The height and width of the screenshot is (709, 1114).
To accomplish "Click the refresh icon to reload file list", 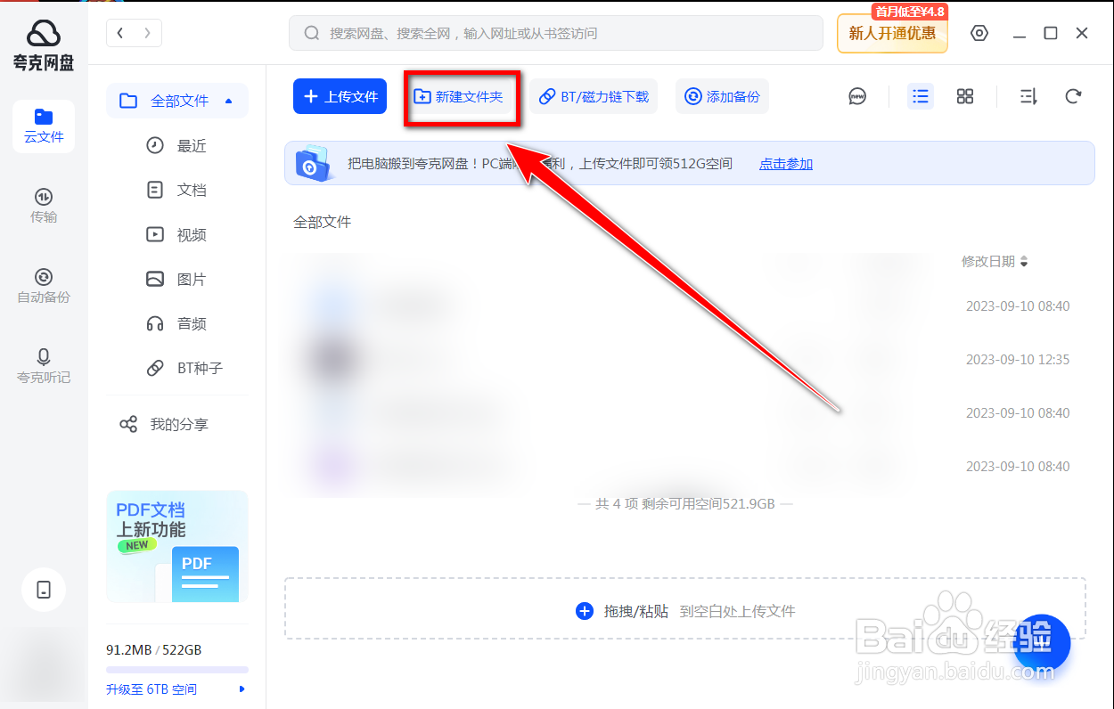I will coord(1073,96).
